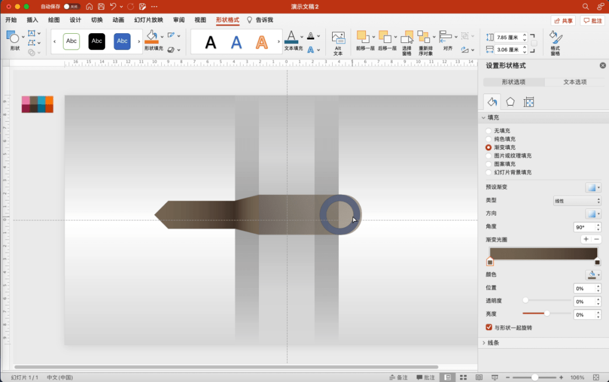The height and width of the screenshot is (382, 609).
Task: Click the Share button
Action: click(x=563, y=21)
